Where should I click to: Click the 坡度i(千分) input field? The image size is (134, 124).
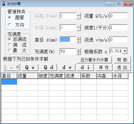pos(118,28)
